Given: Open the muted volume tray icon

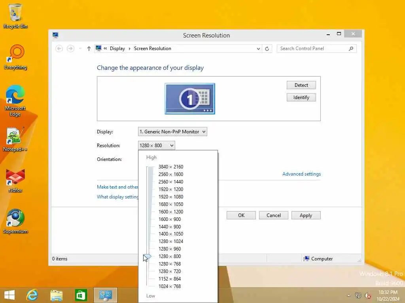Looking at the screenshot, I should [367, 296].
